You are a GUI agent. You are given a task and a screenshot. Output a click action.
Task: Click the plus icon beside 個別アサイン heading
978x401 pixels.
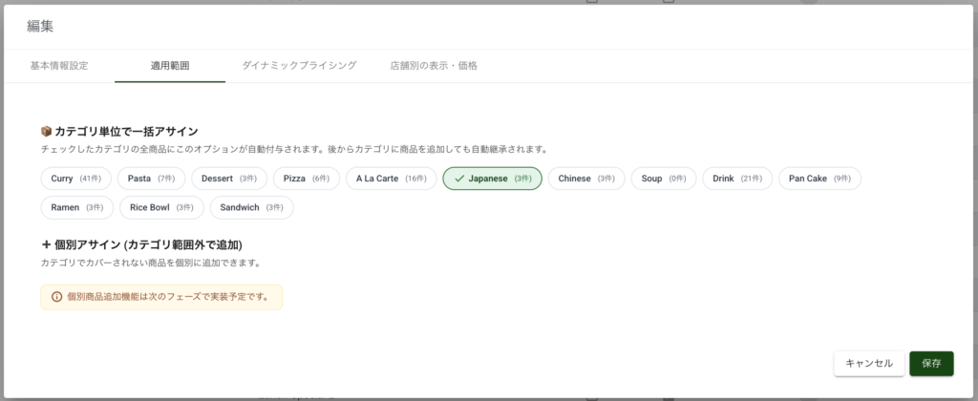click(46, 244)
